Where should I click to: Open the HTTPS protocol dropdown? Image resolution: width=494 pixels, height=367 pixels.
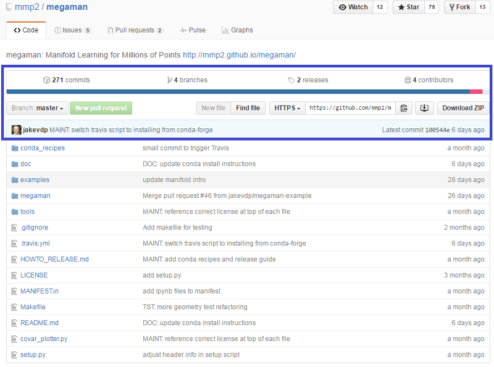287,108
